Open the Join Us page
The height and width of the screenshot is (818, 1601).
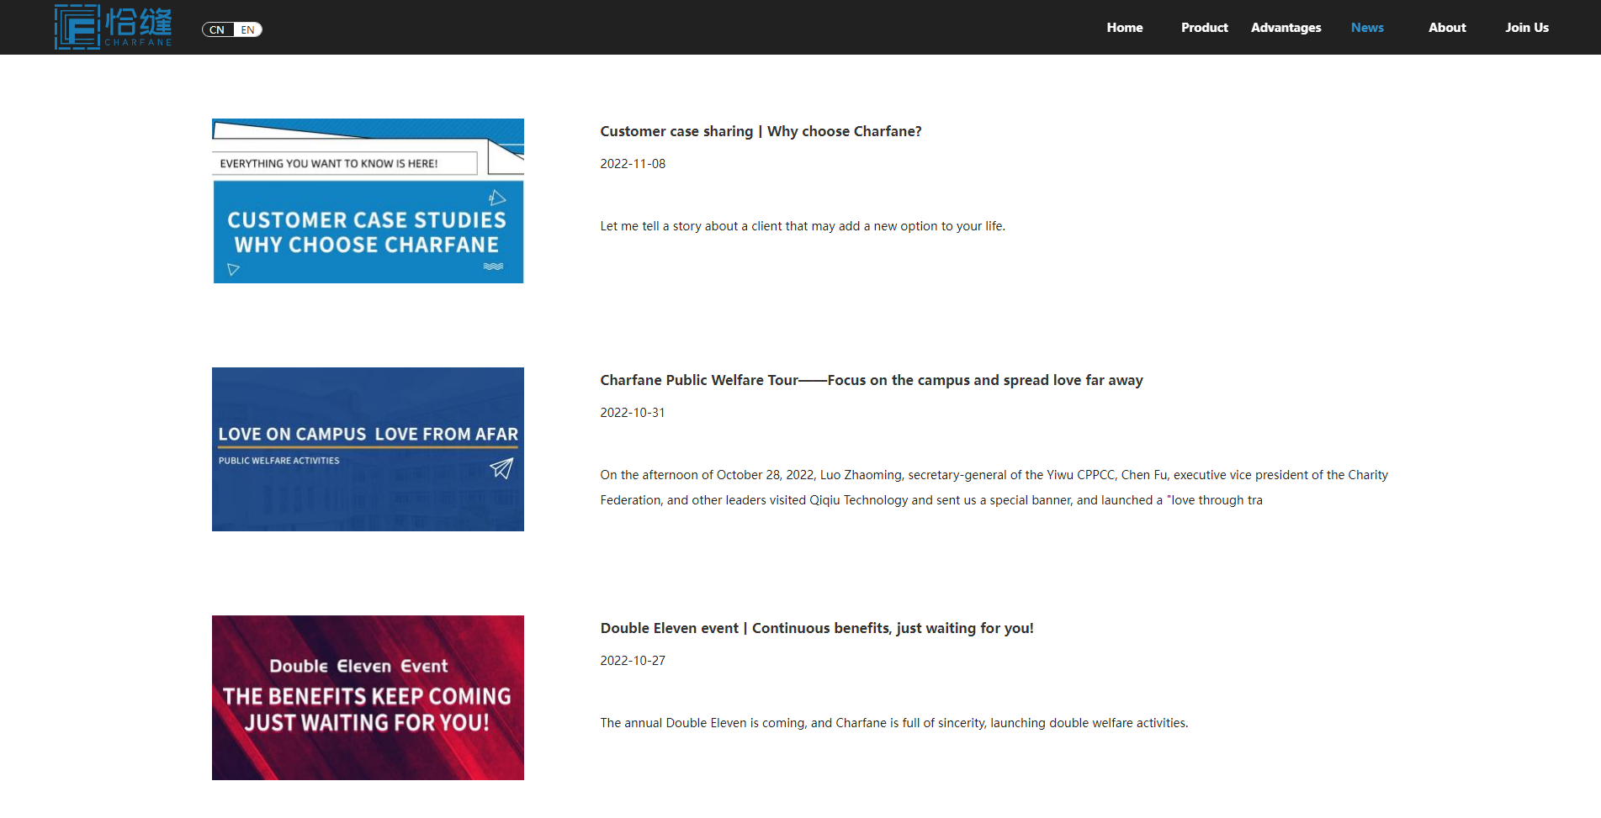pos(1526,28)
